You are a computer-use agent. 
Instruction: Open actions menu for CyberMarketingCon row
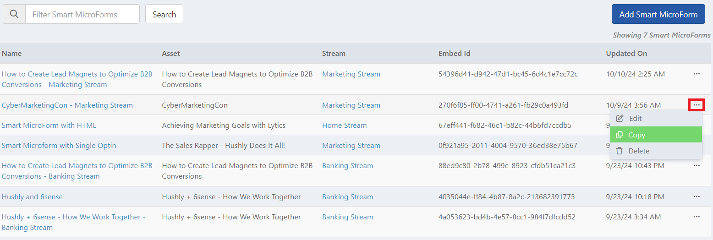pos(697,105)
